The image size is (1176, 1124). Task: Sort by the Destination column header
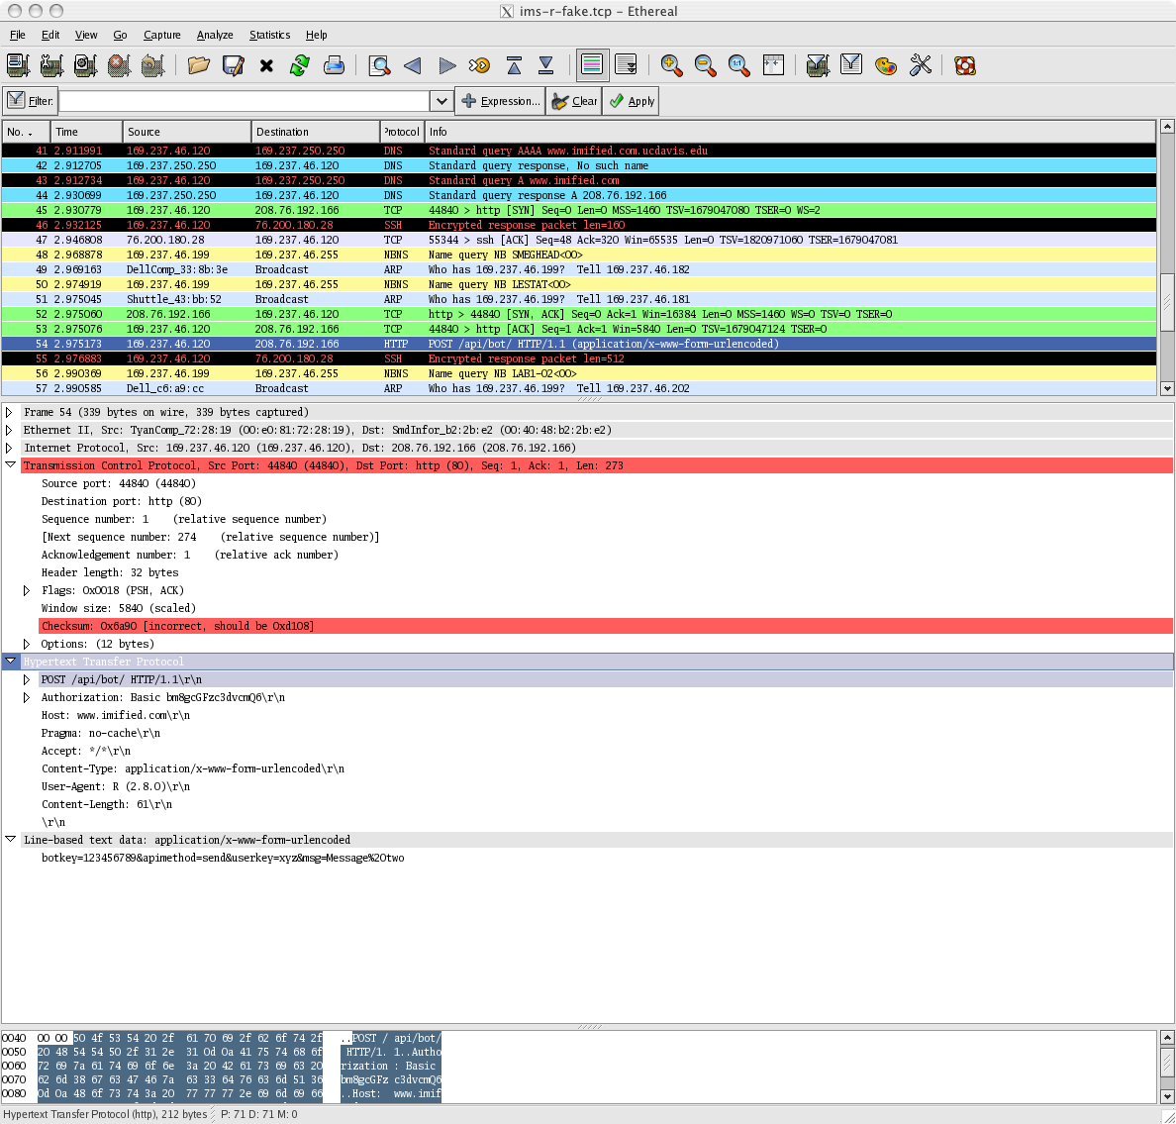pos(316,132)
